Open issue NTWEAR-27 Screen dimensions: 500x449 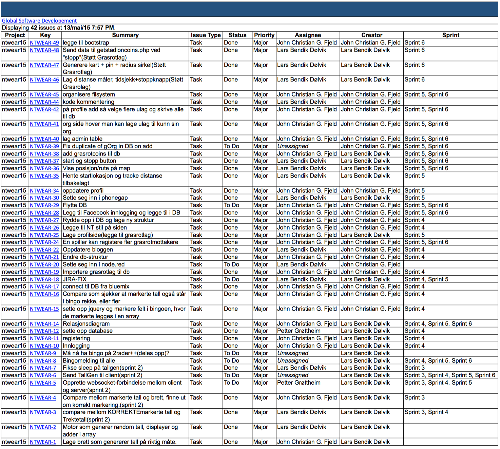[44, 220]
